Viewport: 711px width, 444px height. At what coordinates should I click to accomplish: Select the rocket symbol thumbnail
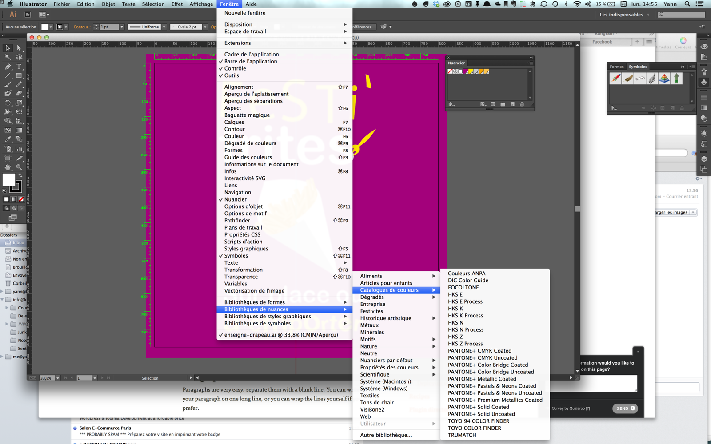(x=615, y=79)
